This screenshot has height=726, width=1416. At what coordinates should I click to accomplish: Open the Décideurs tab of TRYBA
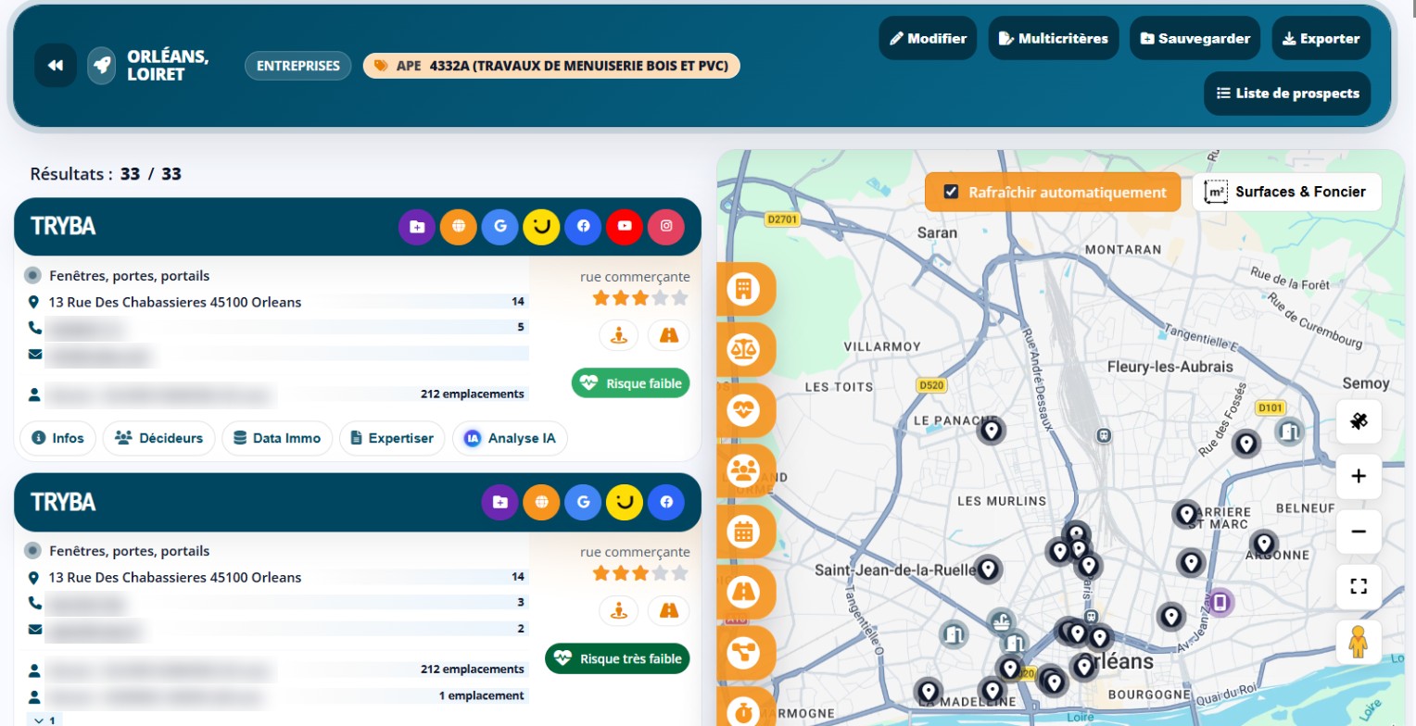pos(158,438)
